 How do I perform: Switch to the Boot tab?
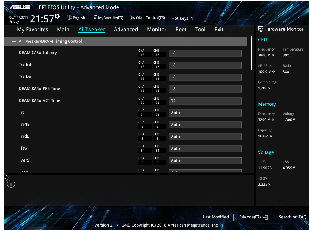[x=181, y=30]
